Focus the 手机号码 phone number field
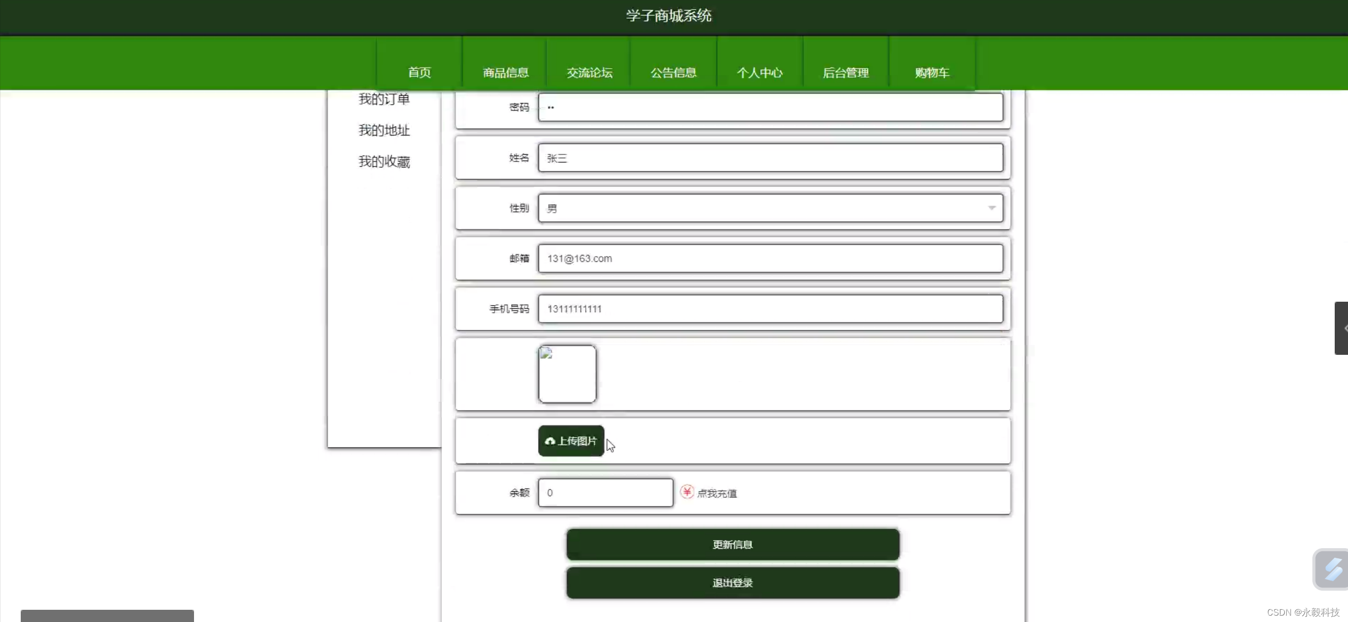 point(770,309)
